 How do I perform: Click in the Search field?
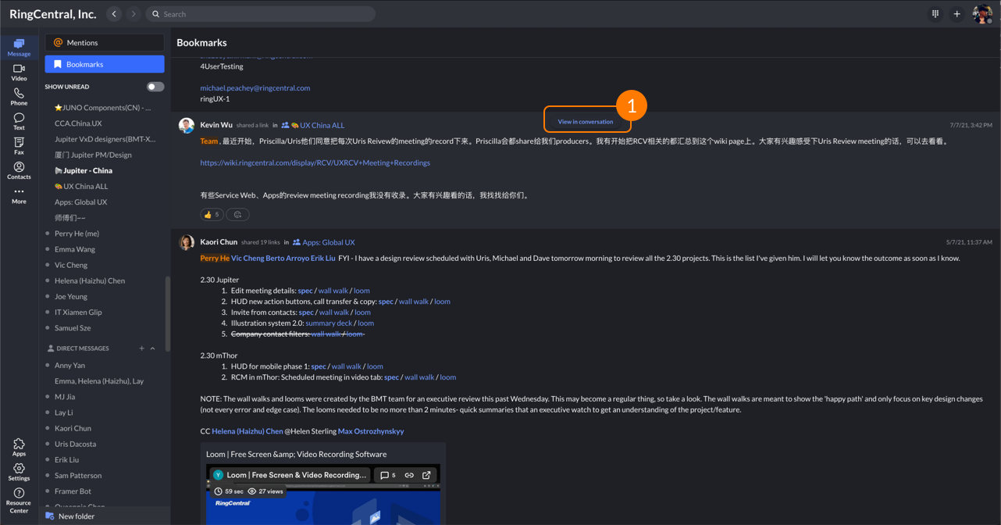(261, 14)
